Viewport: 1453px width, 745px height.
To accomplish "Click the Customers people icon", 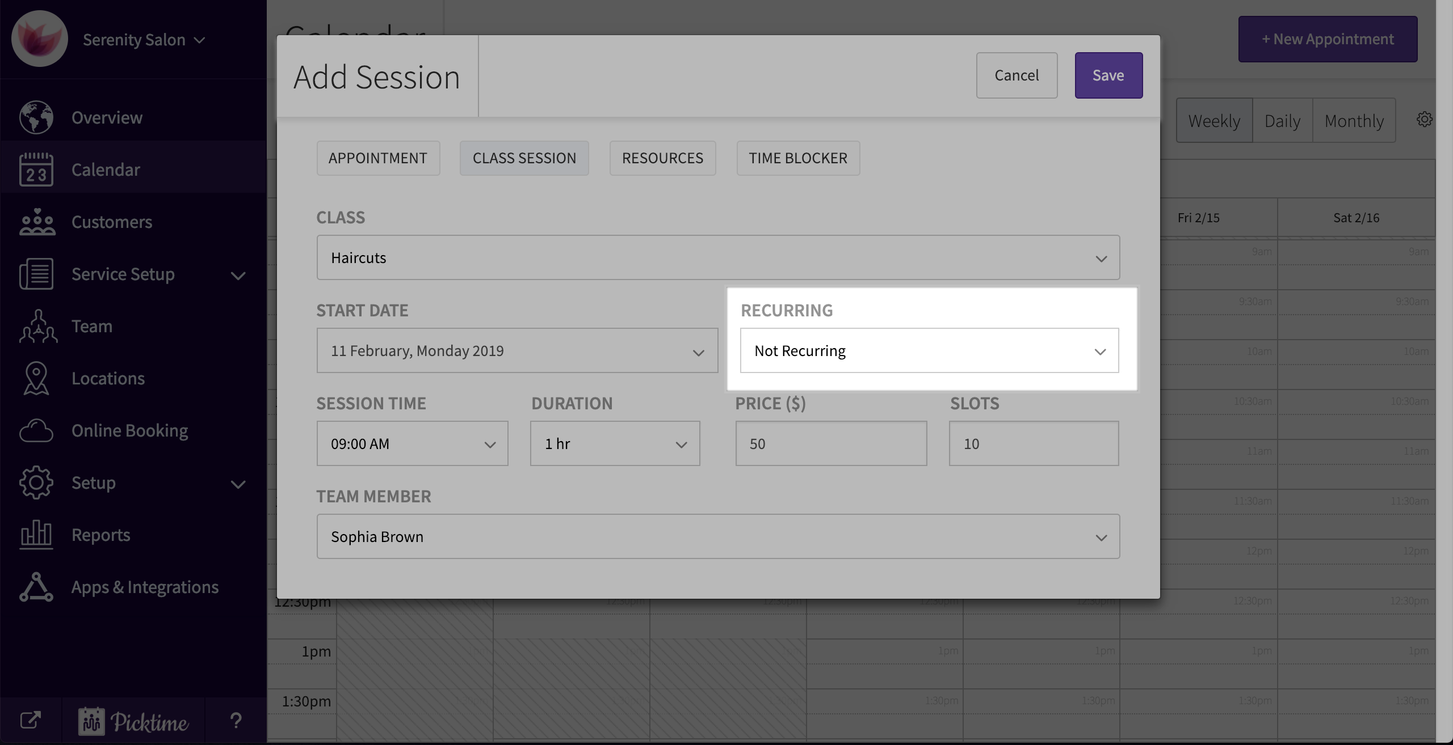I will (x=36, y=222).
